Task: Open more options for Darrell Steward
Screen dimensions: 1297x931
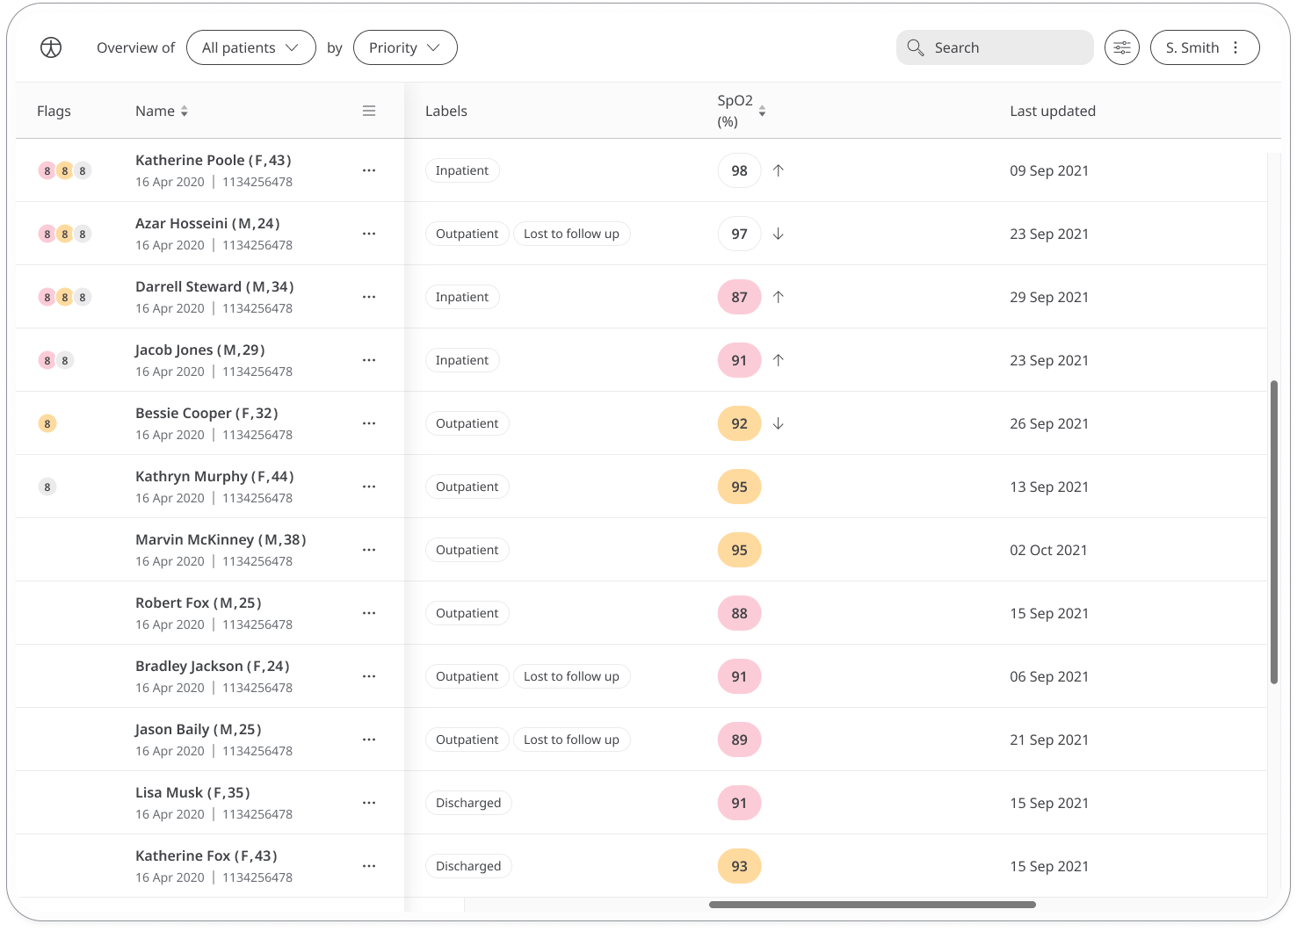Action: point(369,297)
